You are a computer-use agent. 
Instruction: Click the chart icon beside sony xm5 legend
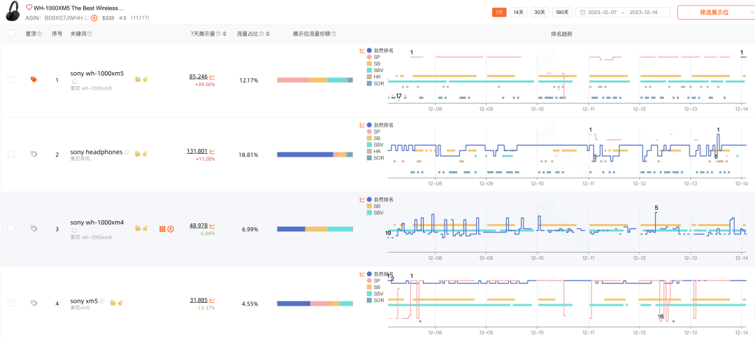point(362,274)
